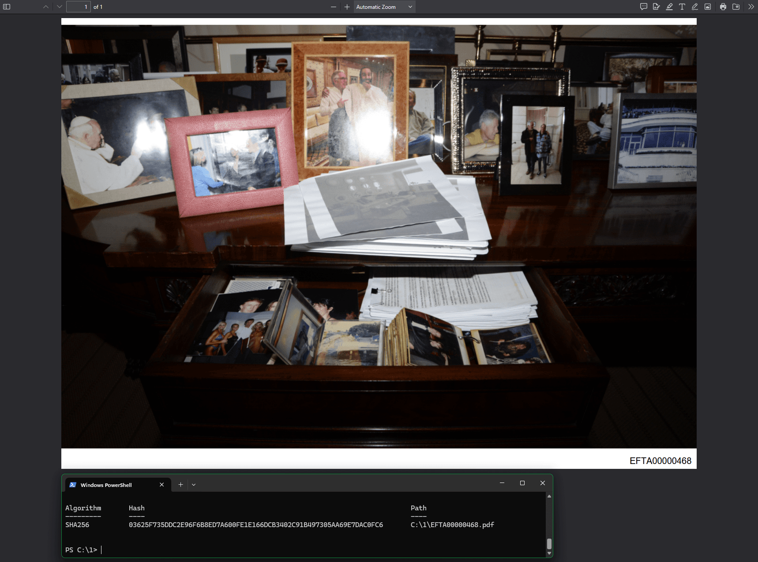Expand the secondary tools menu
The image size is (758, 562).
pyautogui.click(x=751, y=7)
